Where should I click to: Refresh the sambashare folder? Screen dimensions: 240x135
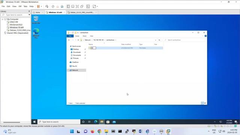pyautogui.click(x=159, y=40)
